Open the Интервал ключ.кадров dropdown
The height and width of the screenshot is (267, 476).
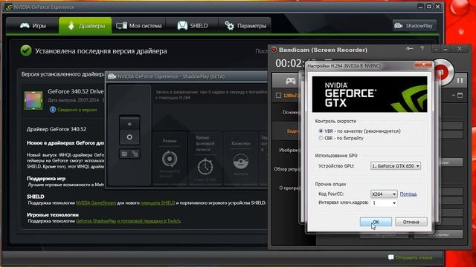(384, 202)
